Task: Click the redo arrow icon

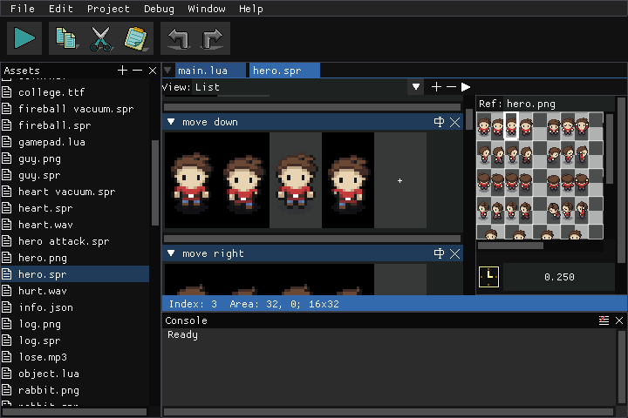Action: pyautogui.click(x=213, y=38)
